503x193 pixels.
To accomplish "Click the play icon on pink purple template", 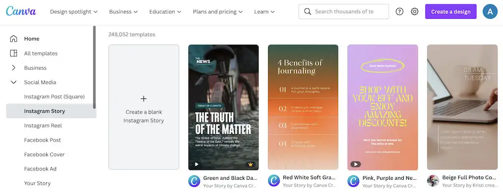I will click(355, 164).
